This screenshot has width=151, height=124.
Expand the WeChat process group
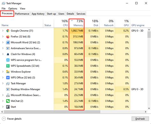(3, 101)
